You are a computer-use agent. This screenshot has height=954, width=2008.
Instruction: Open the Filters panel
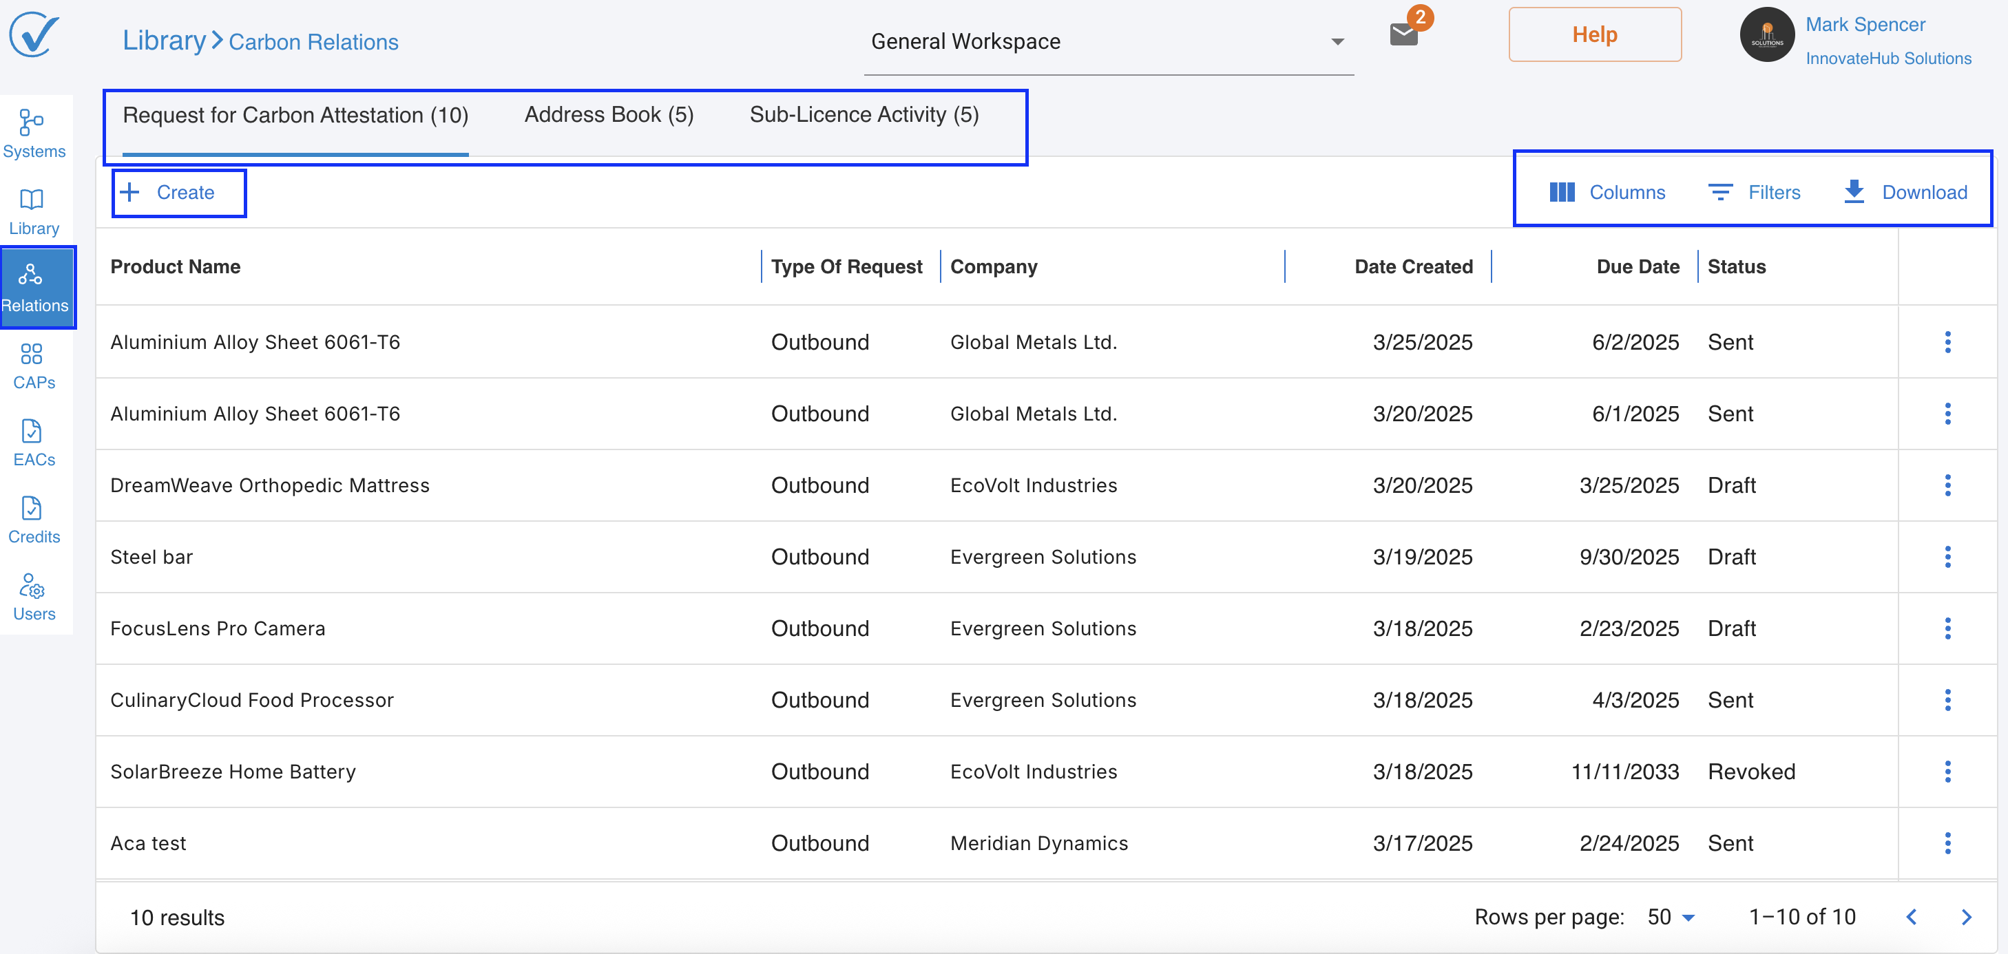pos(1754,193)
